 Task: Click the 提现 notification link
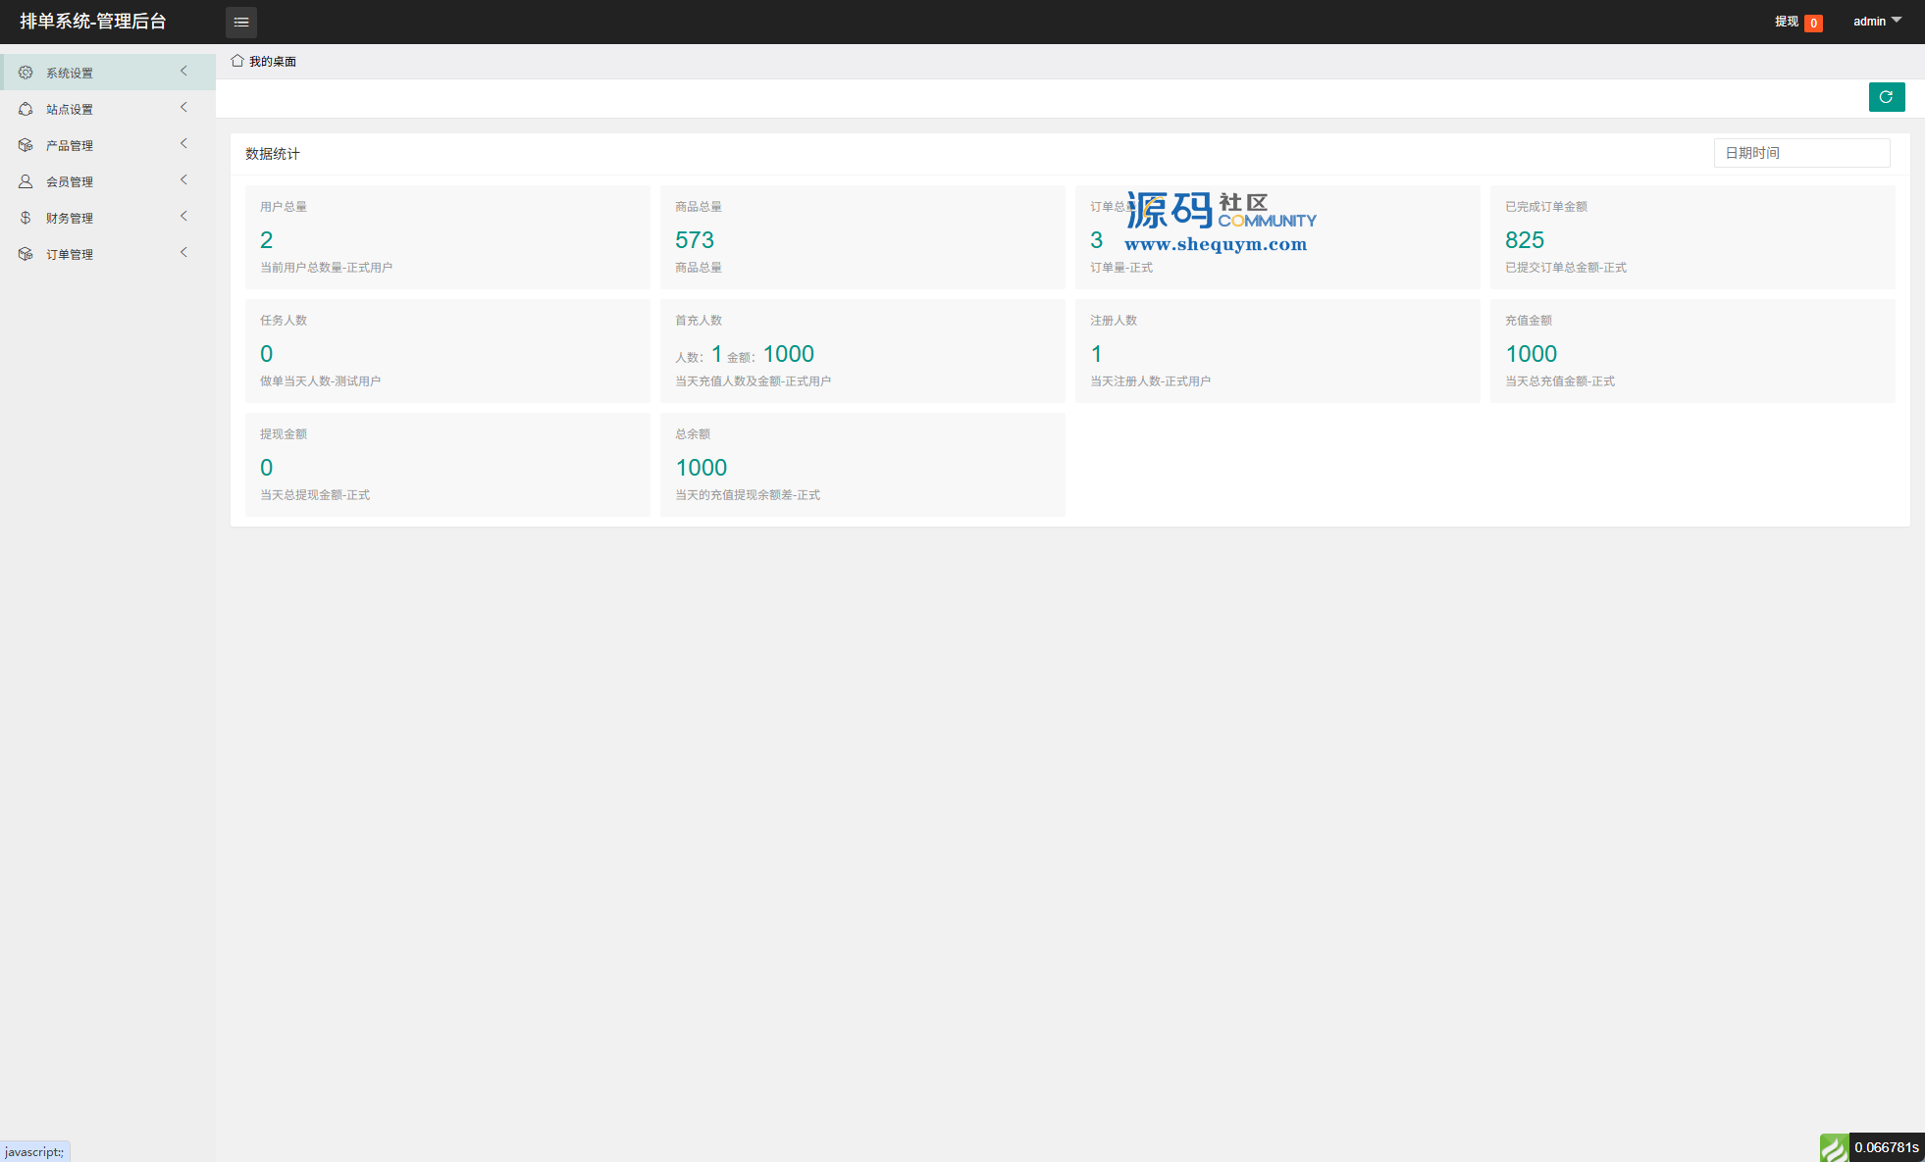[1786, 22]
